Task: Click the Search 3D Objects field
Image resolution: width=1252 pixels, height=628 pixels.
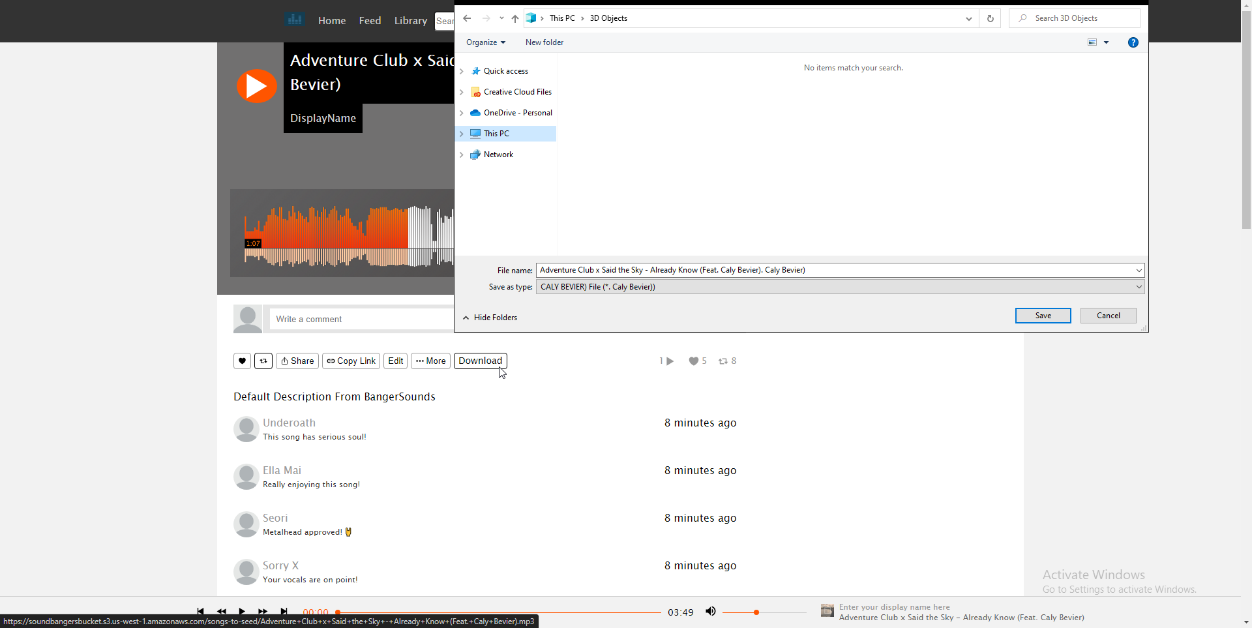Action: point(1074,18)
